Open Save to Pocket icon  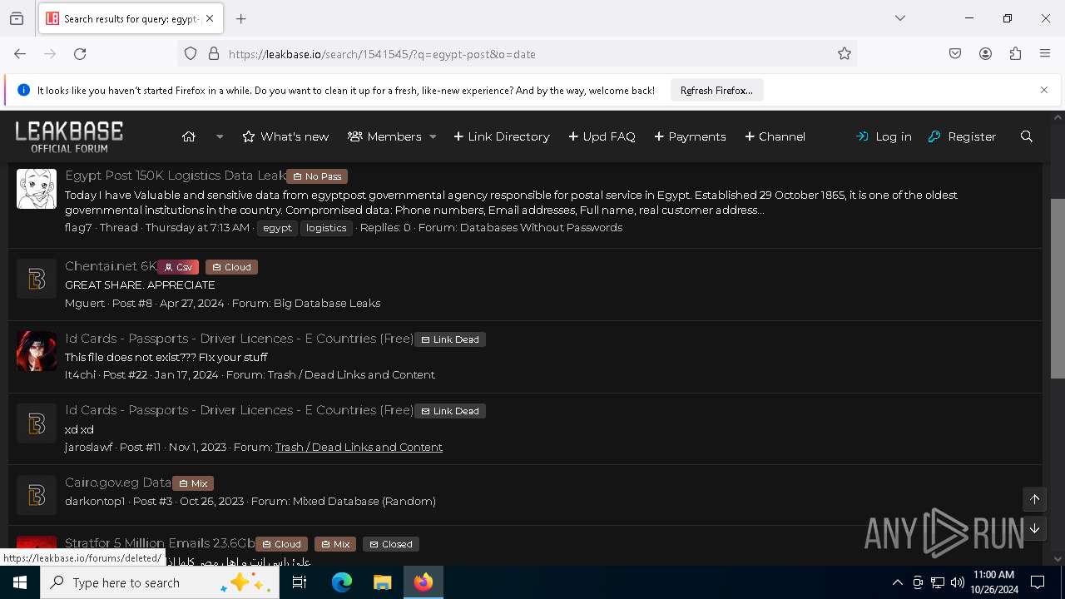point(955,54)
